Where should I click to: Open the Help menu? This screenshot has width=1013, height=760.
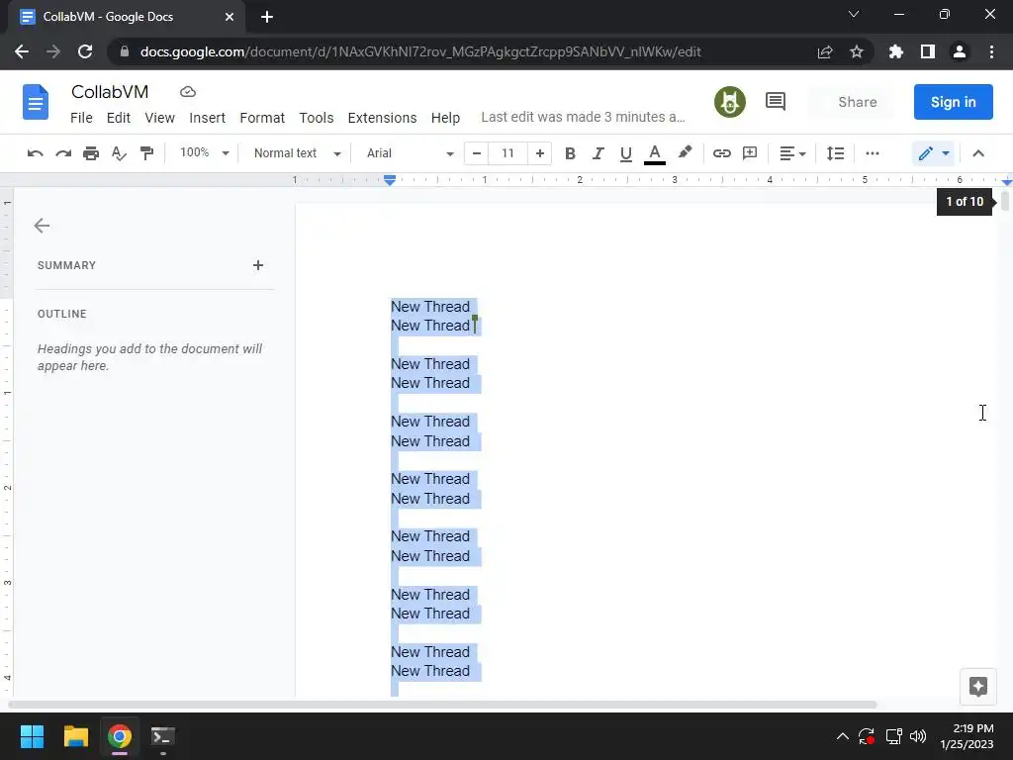point(445,118)
